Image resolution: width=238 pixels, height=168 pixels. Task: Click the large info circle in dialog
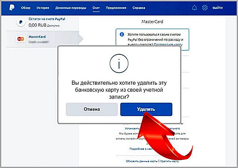(x=119, y=63)
